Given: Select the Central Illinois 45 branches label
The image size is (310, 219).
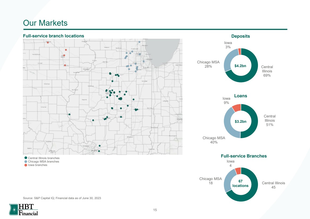Looking at the screenshot, I should 273,185.
